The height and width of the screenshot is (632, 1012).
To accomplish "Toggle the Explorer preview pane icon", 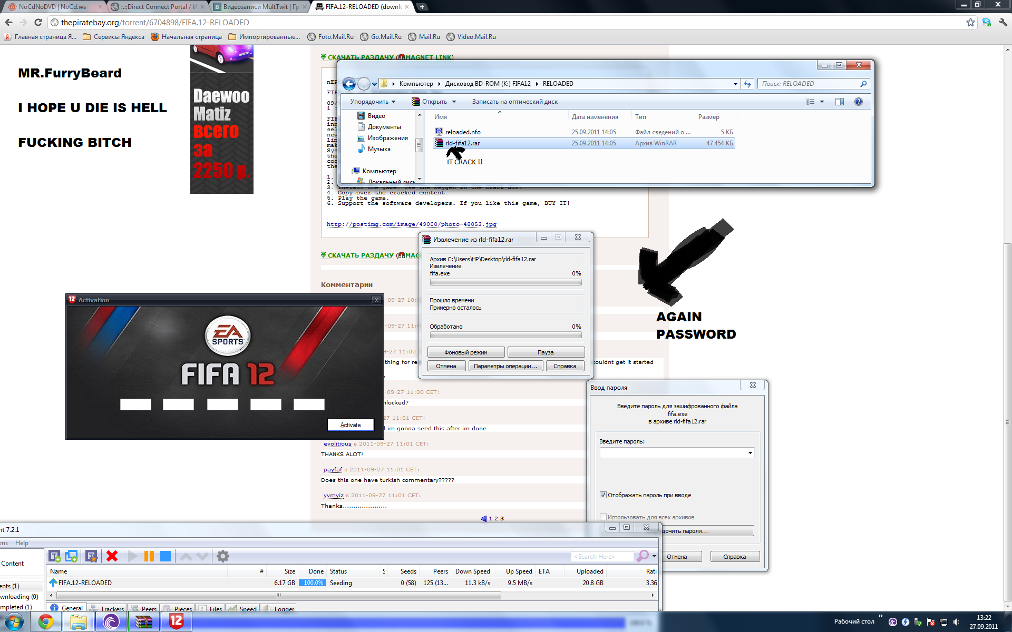I will 840,102.
